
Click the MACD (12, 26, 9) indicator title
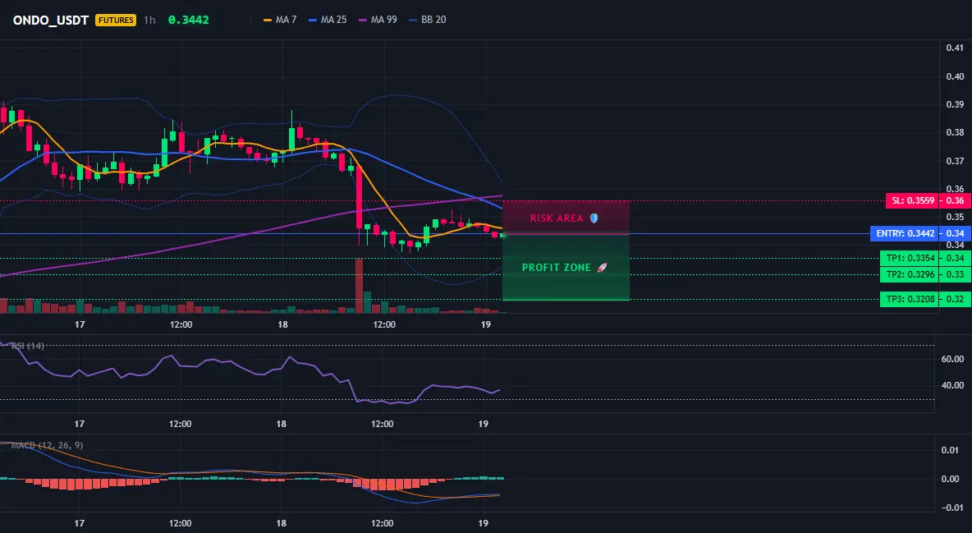[x=47, y=445]
